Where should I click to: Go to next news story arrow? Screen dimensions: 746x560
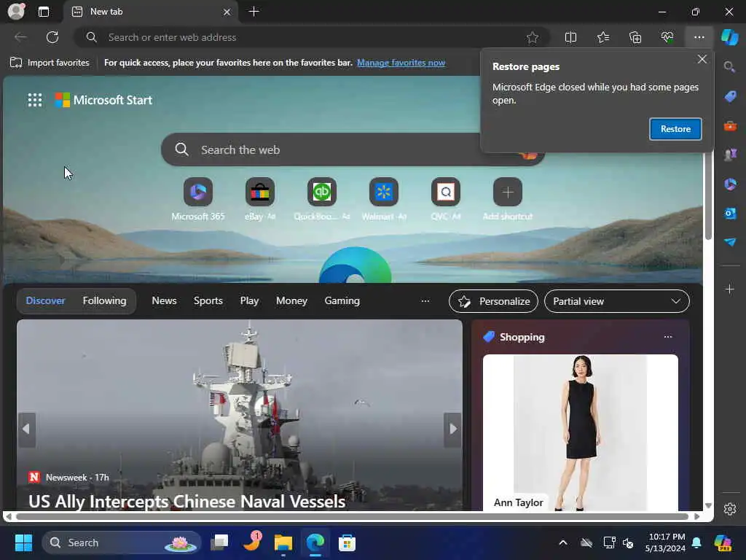[x=452, y=429]
